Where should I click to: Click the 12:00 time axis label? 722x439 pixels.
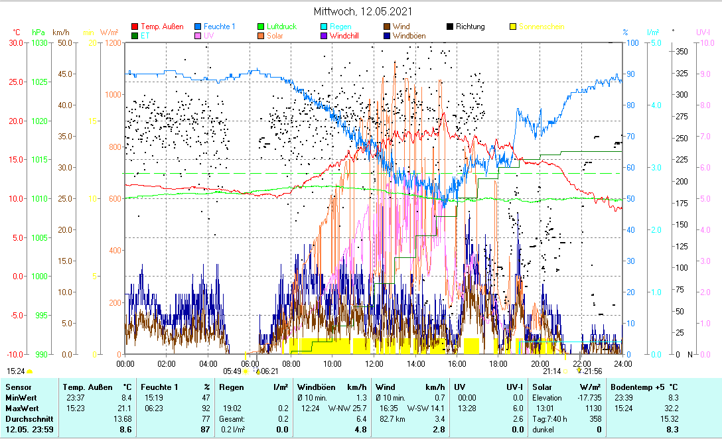click(x=374, y=363)
